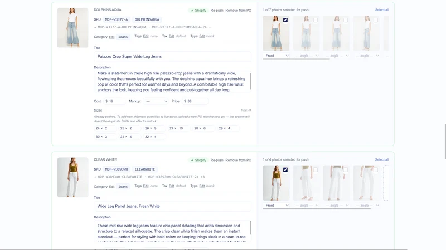Edit the Category of Clear White
This screenshot has height=250, width=446.
112,187
